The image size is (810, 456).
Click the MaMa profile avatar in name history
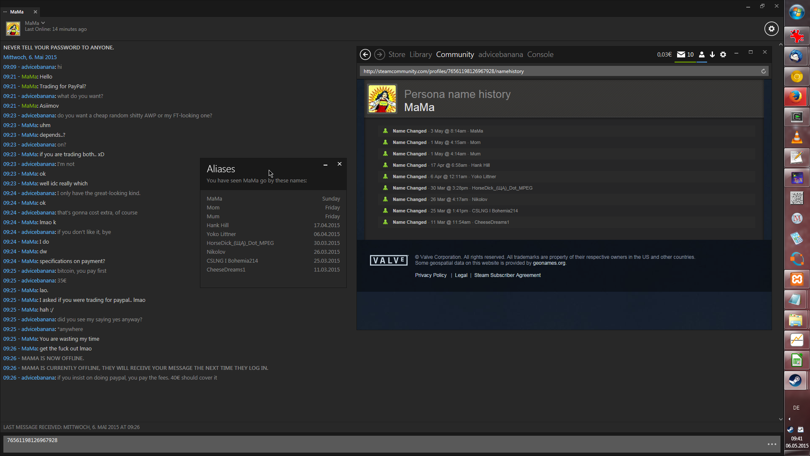click(382, 99)
